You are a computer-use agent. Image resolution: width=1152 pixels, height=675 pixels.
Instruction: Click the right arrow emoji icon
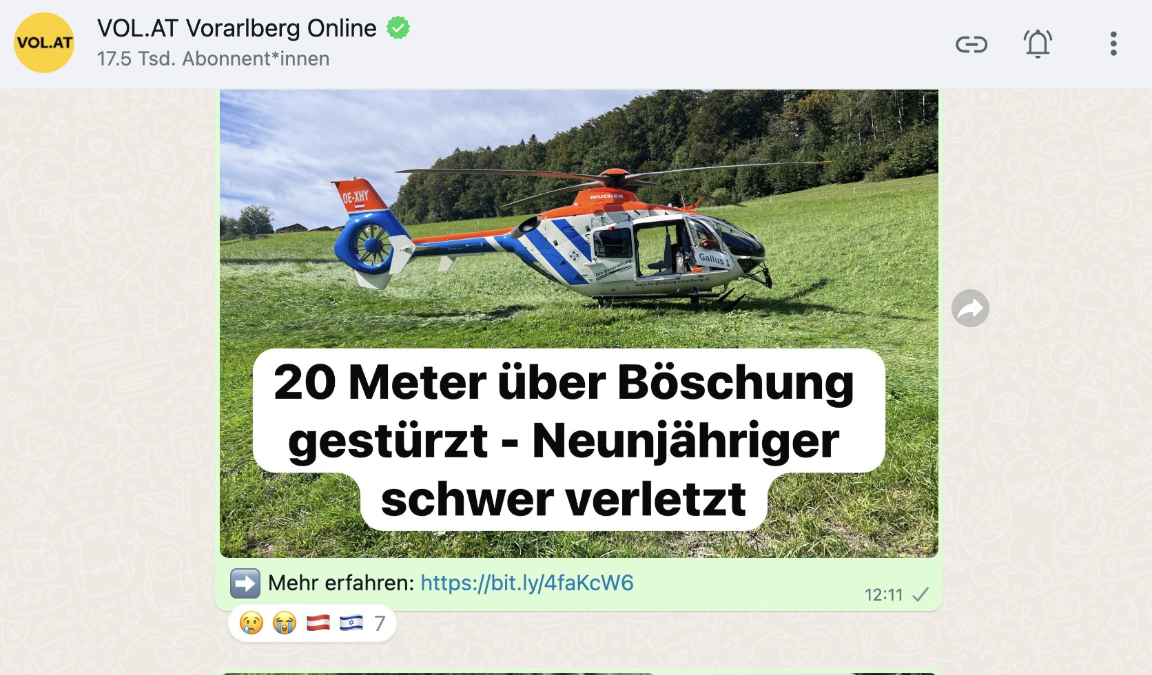(x=245, y=583)
